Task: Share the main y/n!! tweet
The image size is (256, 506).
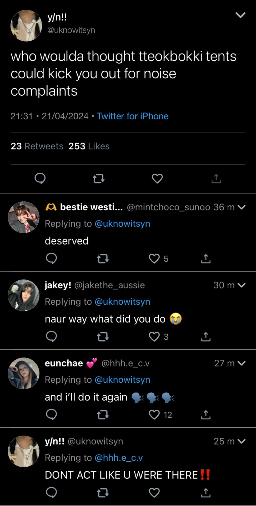Action: [216, 179]
